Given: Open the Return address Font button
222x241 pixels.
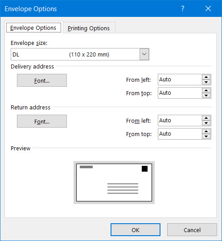Looking at the screenshot, I should pos(42,121).
